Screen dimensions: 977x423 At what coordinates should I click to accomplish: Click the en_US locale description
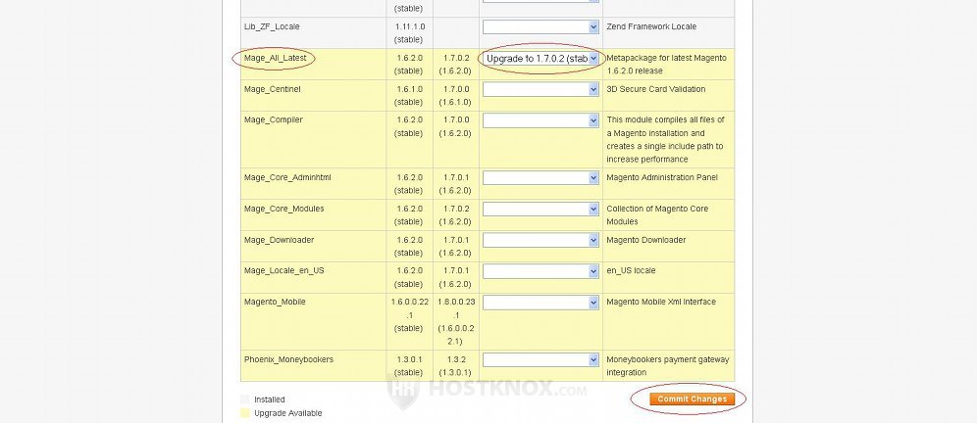pyautogui.click(x=631, y=270)
